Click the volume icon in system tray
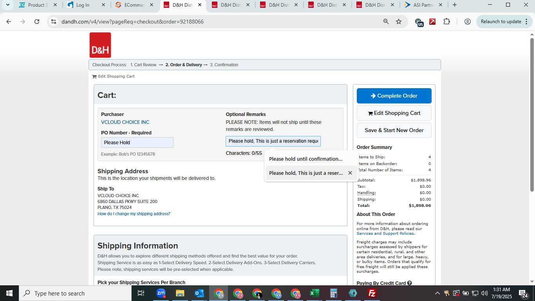Image resolution: width=535 pixels, height=301 pixels. tap(484, 293)
